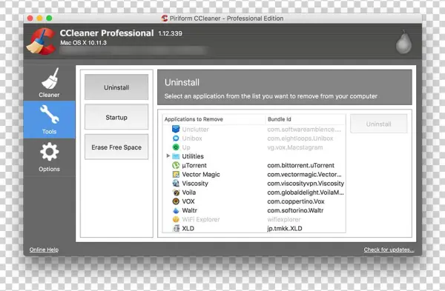Screen dimensions: 445x291
Task: Click the Voila app icon
Action: pos(176,193)
